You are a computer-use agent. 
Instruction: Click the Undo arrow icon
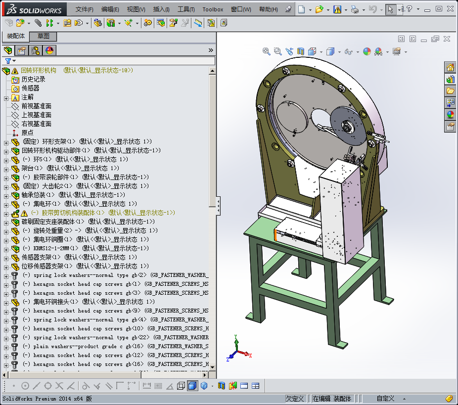click(x=372, y=9)
